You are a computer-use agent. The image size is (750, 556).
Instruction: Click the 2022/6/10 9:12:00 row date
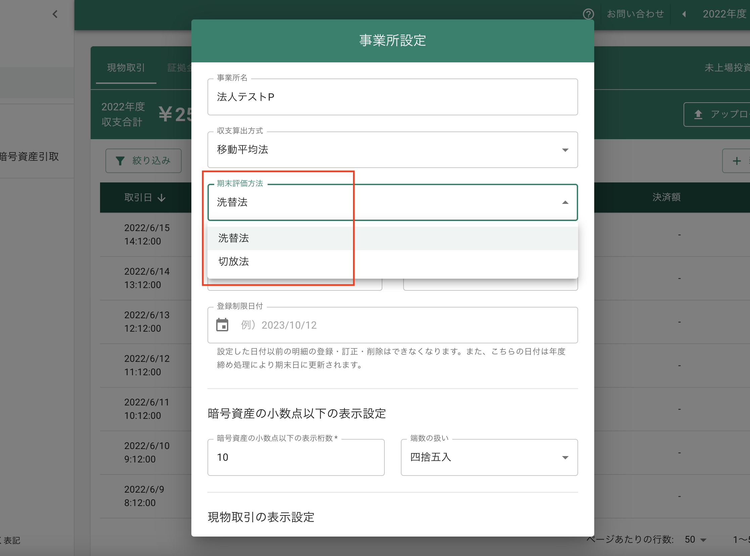147,453
